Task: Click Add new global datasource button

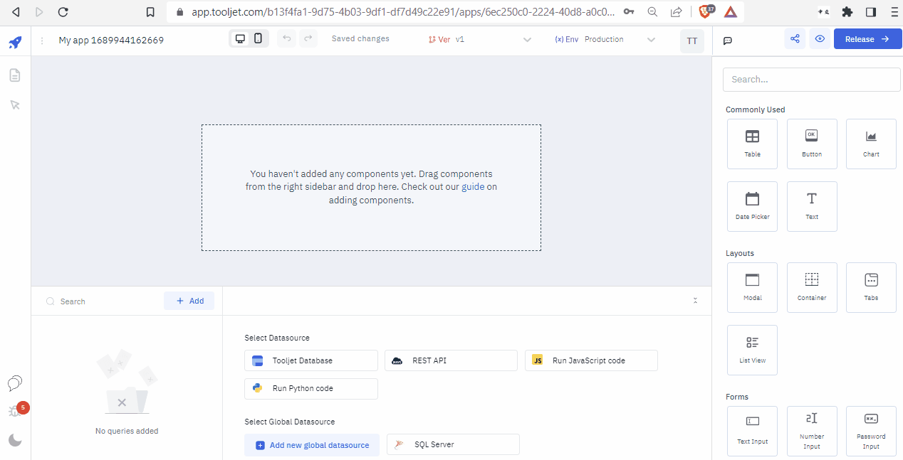Action: tap(312, 445)
